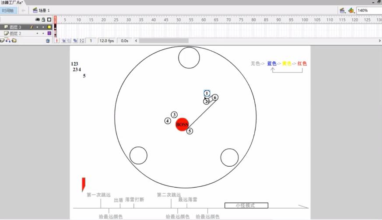
Task: Toggle lock dot for 图层 2
Action: pos(43,33)
